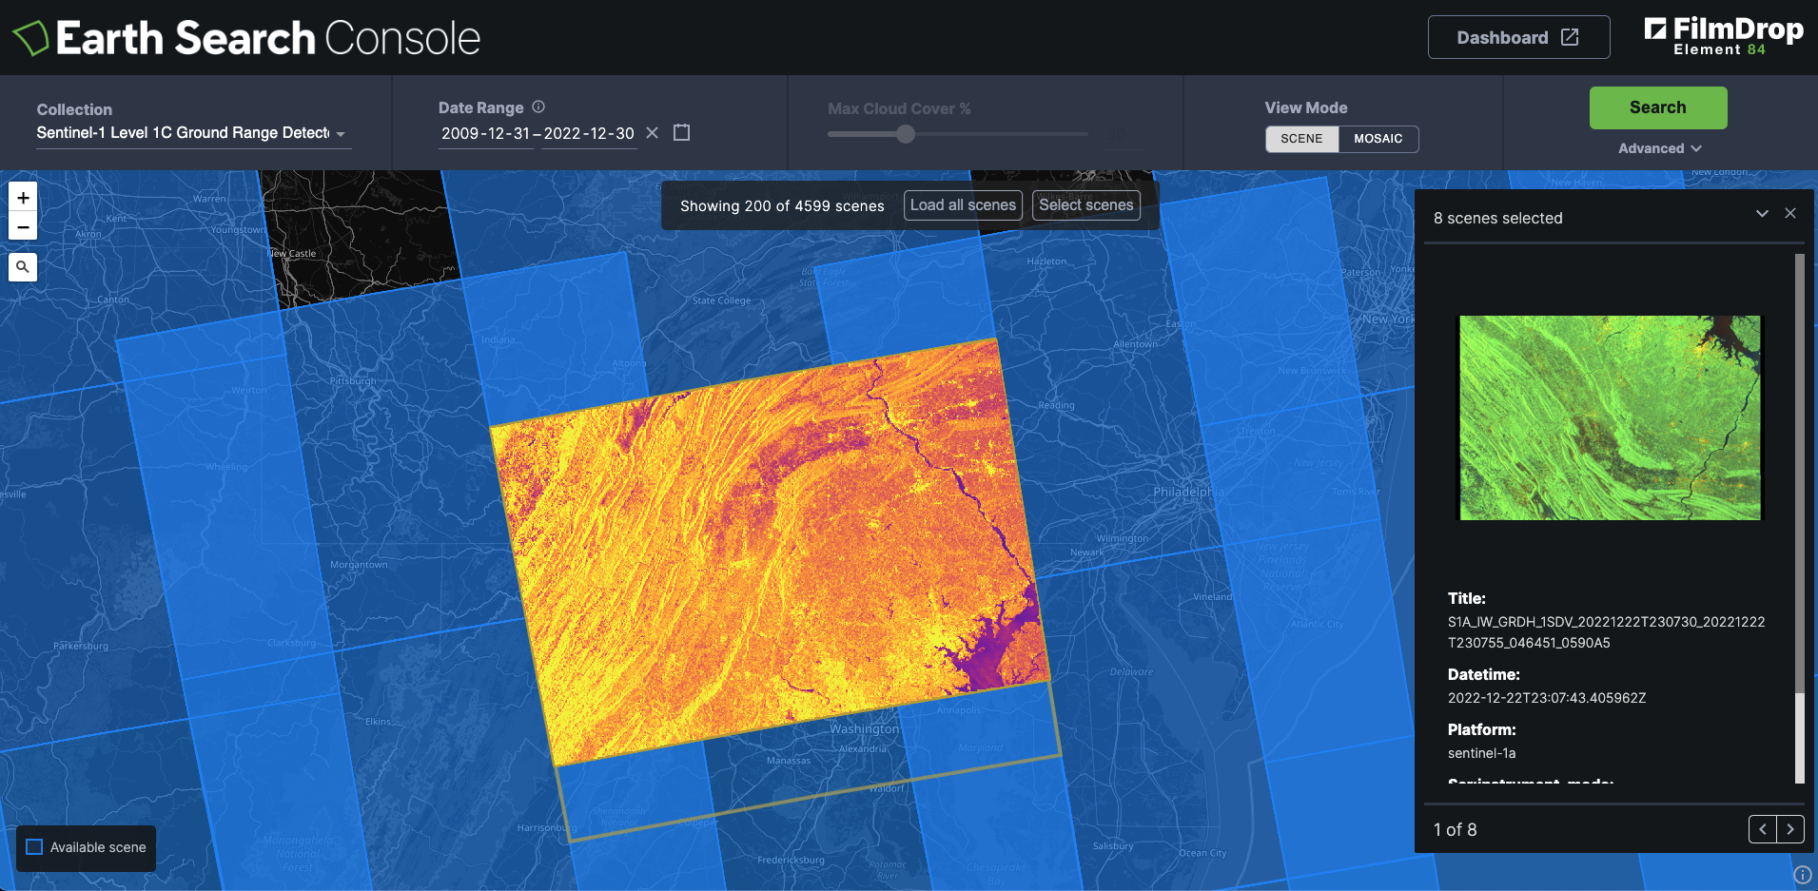Expand the Advanced search options

tap(1659, 148)
